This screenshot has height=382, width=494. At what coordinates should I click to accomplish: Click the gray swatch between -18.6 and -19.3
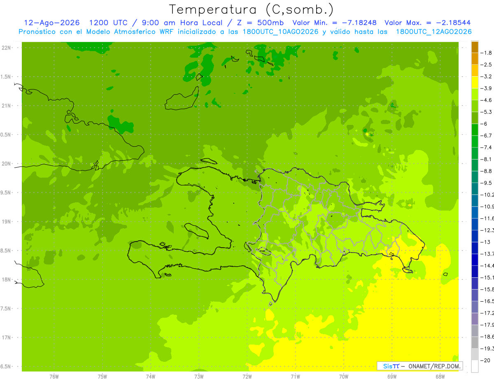point(475,342)
